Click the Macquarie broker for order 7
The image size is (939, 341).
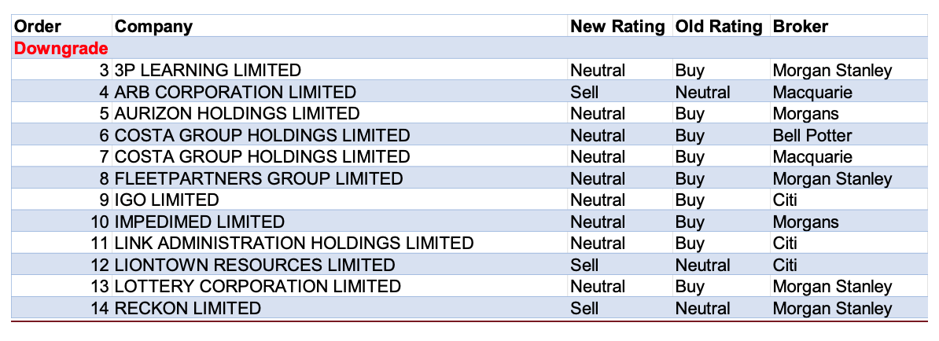[x=812, y=157]
